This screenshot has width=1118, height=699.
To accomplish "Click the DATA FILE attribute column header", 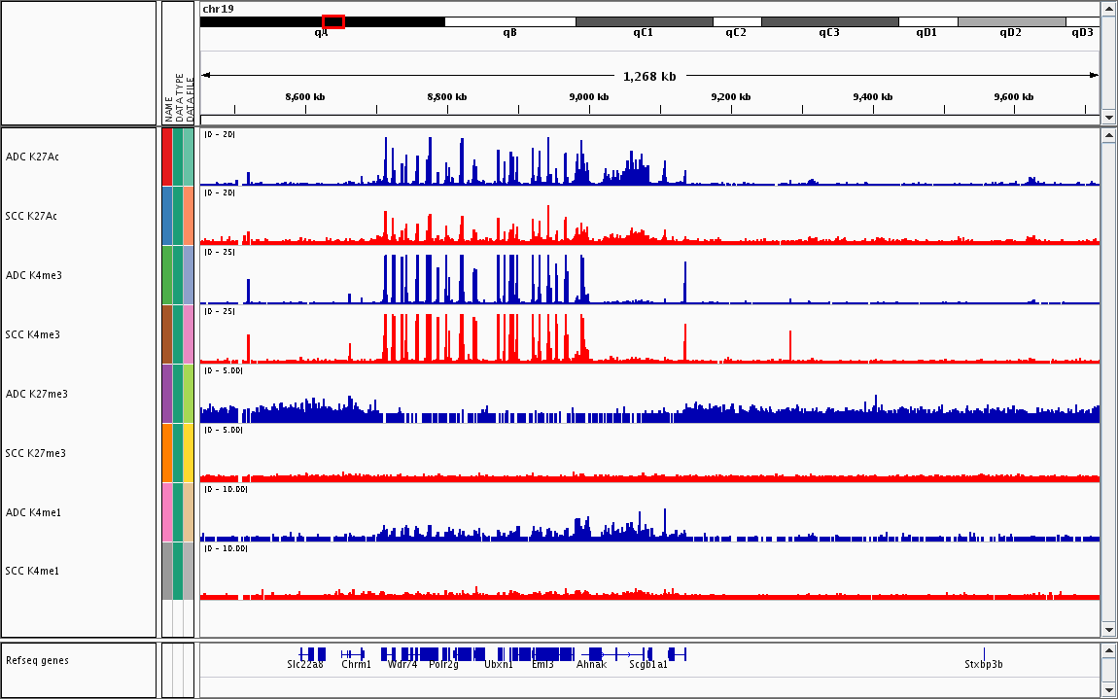I will point(191,97).
